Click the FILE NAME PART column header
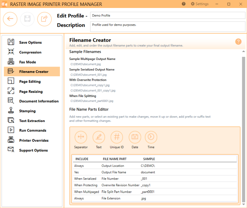The height and width of the screenshot is (208, 247). [115, 159]
